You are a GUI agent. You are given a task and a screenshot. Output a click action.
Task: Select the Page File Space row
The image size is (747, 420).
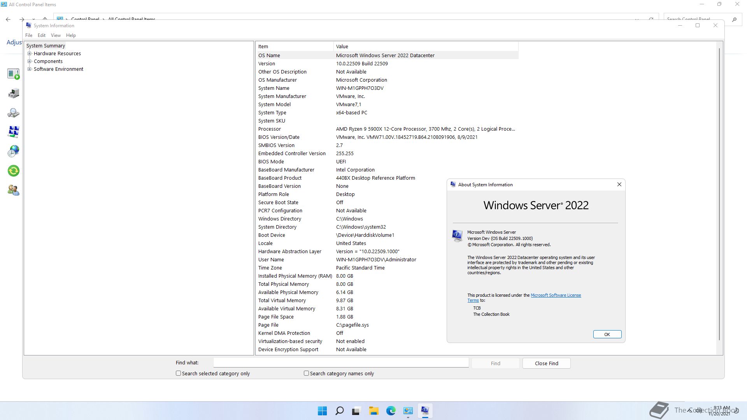point(388,317)
